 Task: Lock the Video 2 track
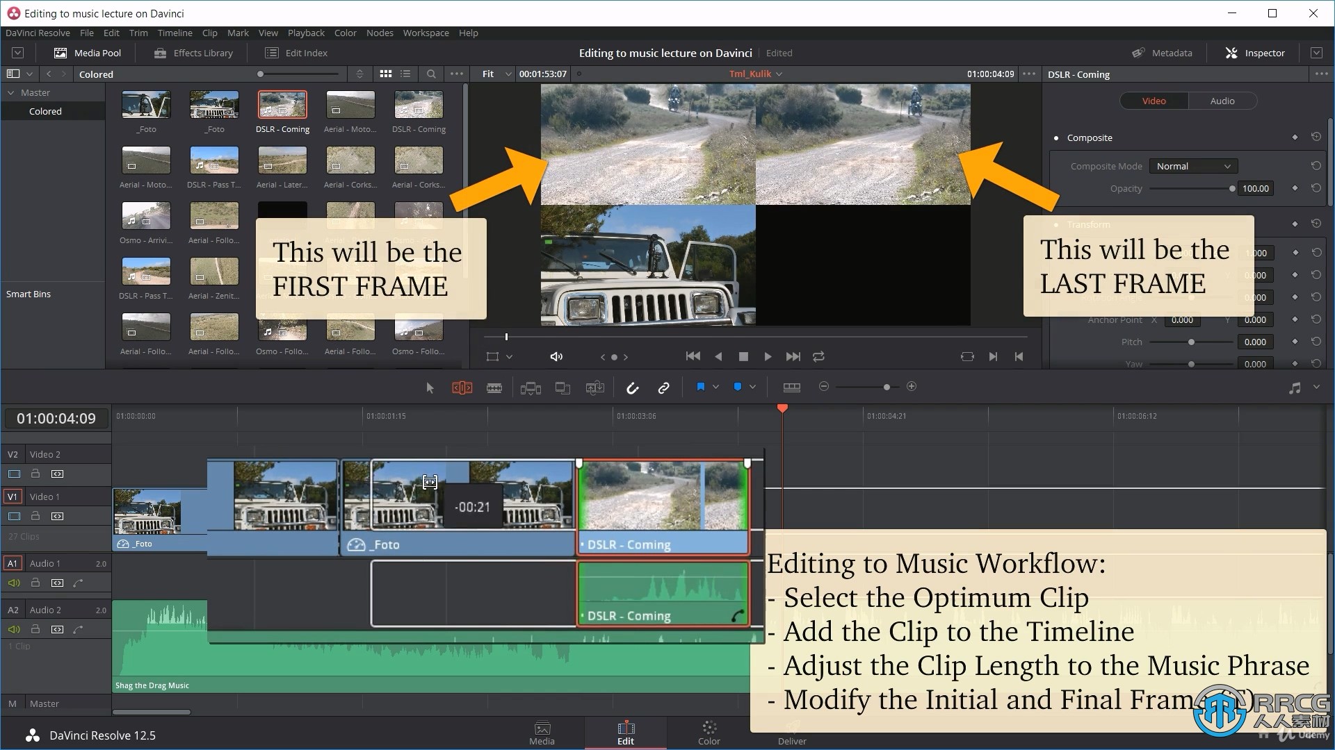coord(35,474)
